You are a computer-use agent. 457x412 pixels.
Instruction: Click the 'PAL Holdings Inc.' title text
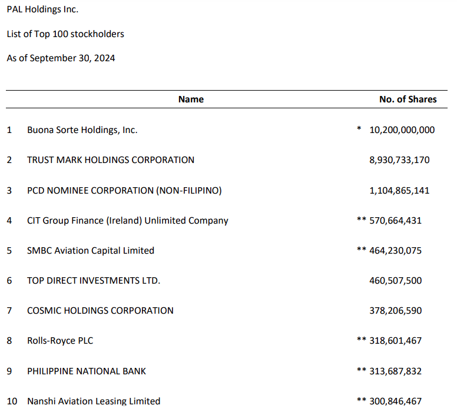42,9
